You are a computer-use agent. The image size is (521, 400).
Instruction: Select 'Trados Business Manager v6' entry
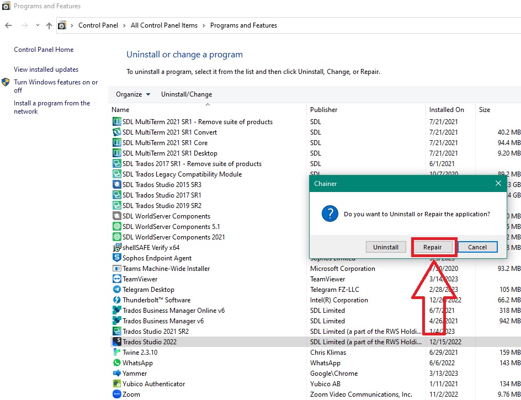163,321
